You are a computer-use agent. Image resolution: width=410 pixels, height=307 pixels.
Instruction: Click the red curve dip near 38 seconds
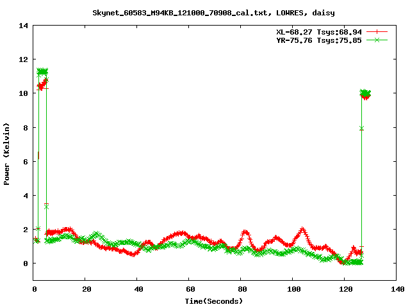click(x=133, y=254)
